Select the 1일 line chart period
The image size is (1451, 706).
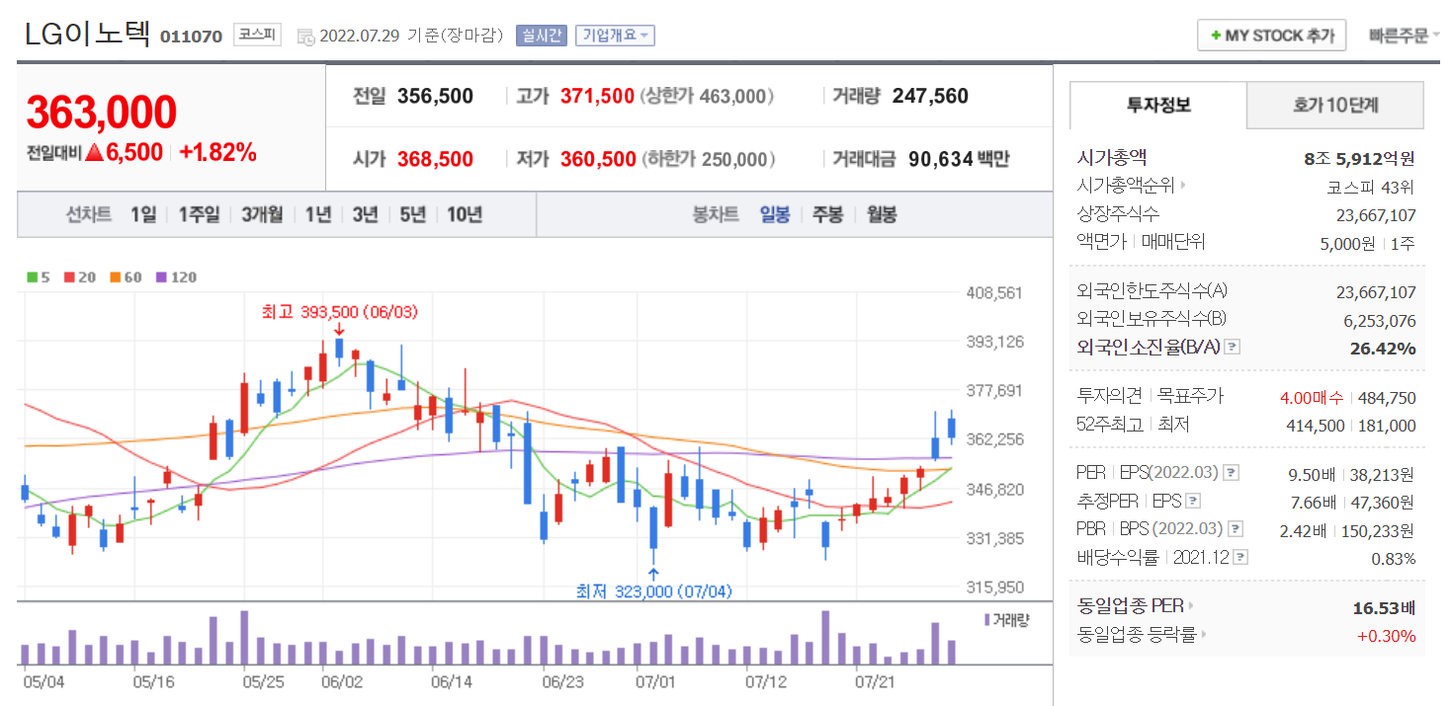tap(143, 214)
